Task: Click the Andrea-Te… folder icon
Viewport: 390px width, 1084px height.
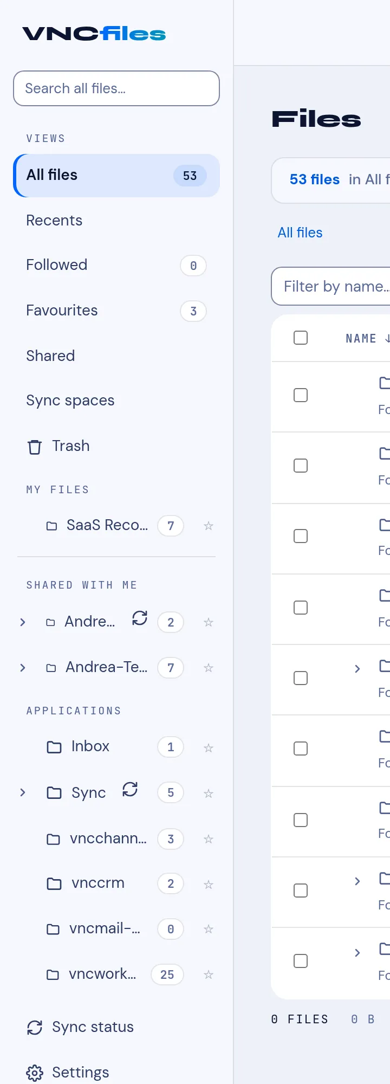Action: 51,668
